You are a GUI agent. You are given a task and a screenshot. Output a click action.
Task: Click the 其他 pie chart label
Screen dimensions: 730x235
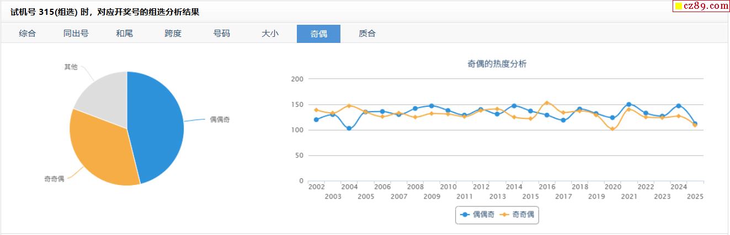pos(71,67)
